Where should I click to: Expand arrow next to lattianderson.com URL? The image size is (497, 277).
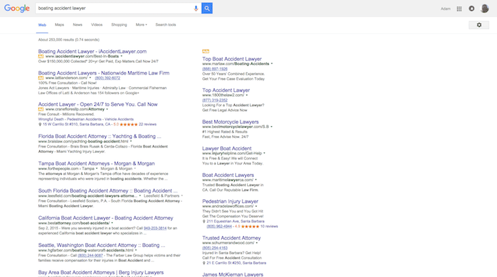point(90,78)
